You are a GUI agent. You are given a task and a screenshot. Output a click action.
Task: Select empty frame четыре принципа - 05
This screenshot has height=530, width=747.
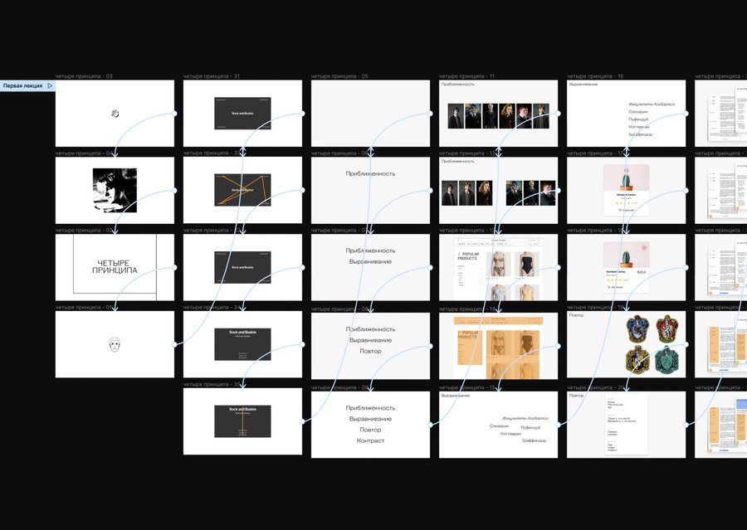(x=371, y=114)
